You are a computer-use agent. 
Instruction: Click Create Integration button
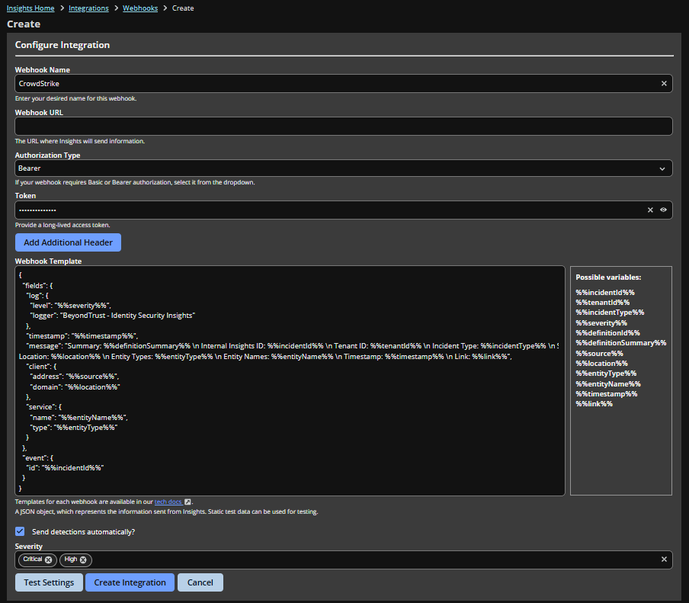click(x=130, y=582)
